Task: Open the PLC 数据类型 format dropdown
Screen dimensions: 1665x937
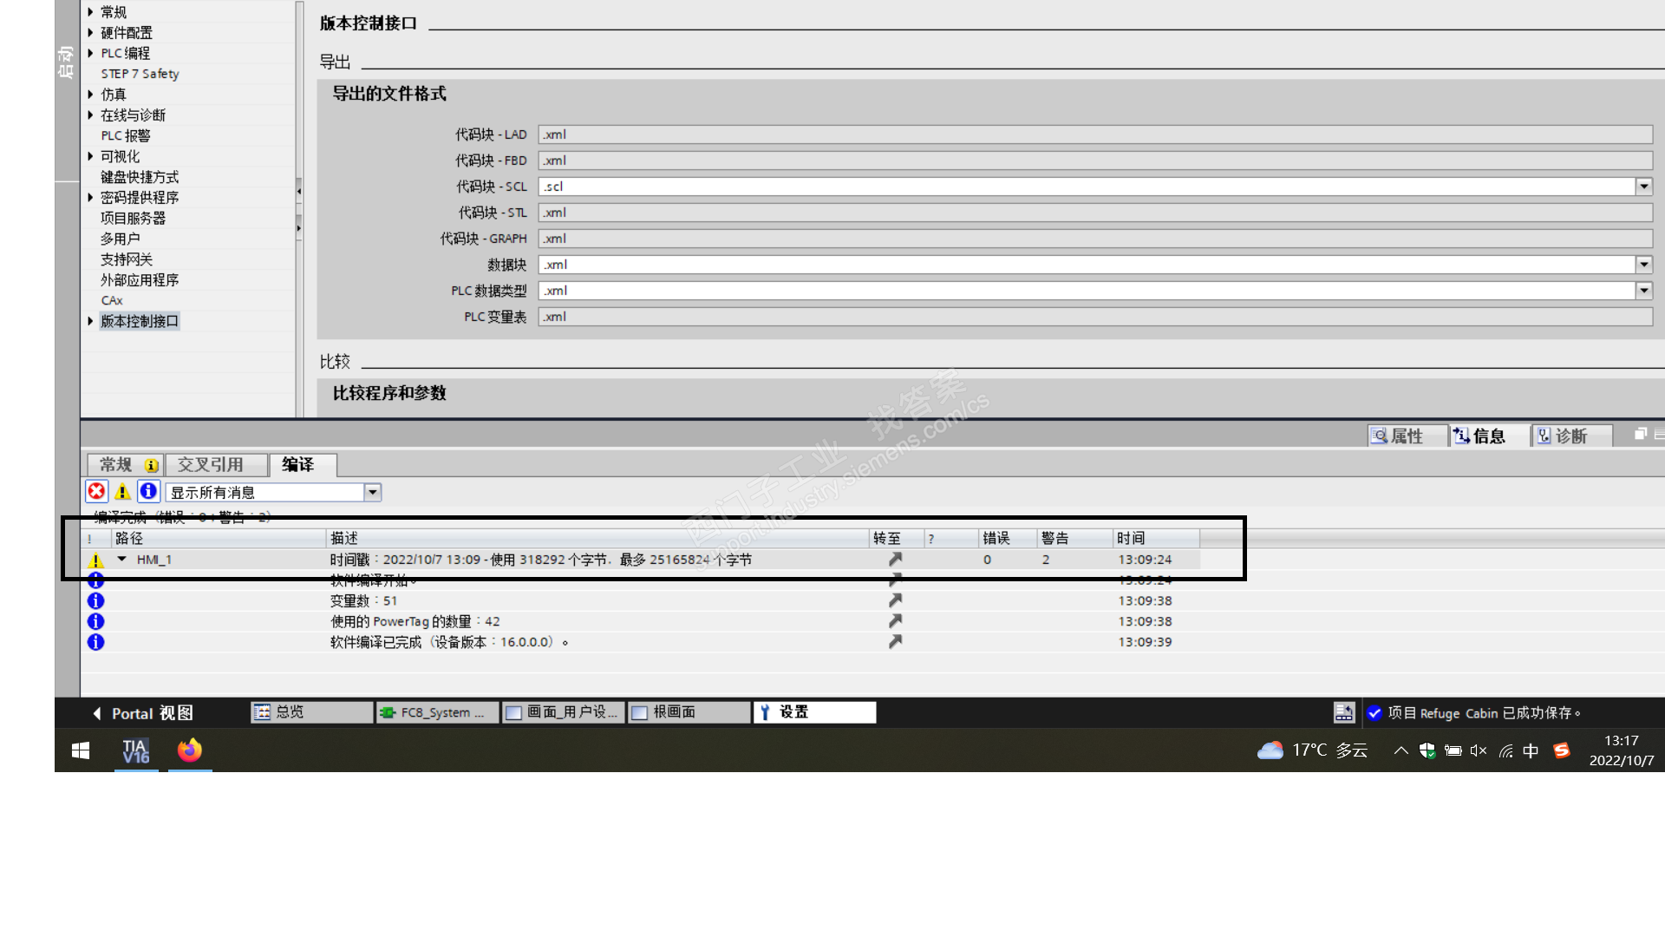Action: tap(1643, 291)
